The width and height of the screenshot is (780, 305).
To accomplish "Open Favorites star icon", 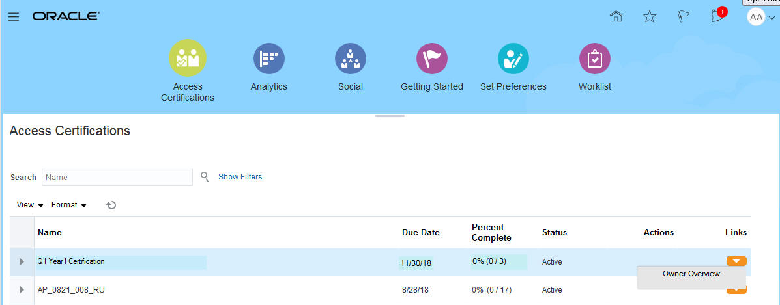I will click(650, 17).
